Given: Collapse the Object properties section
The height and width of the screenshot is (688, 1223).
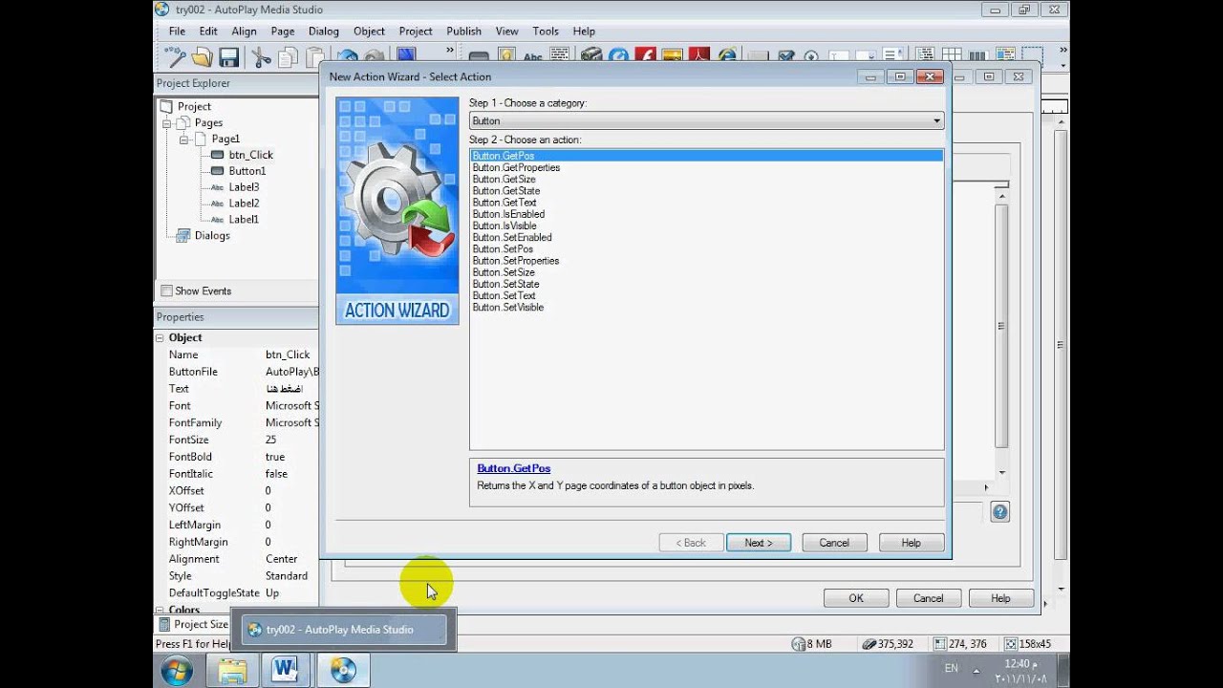Looking at the screenshot, I should [160, 337].
